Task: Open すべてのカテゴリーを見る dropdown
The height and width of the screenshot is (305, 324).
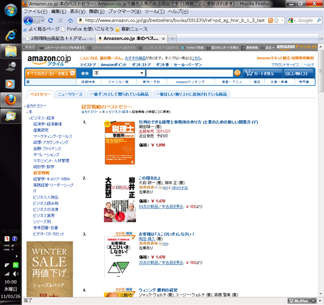Action: point(50,73)
